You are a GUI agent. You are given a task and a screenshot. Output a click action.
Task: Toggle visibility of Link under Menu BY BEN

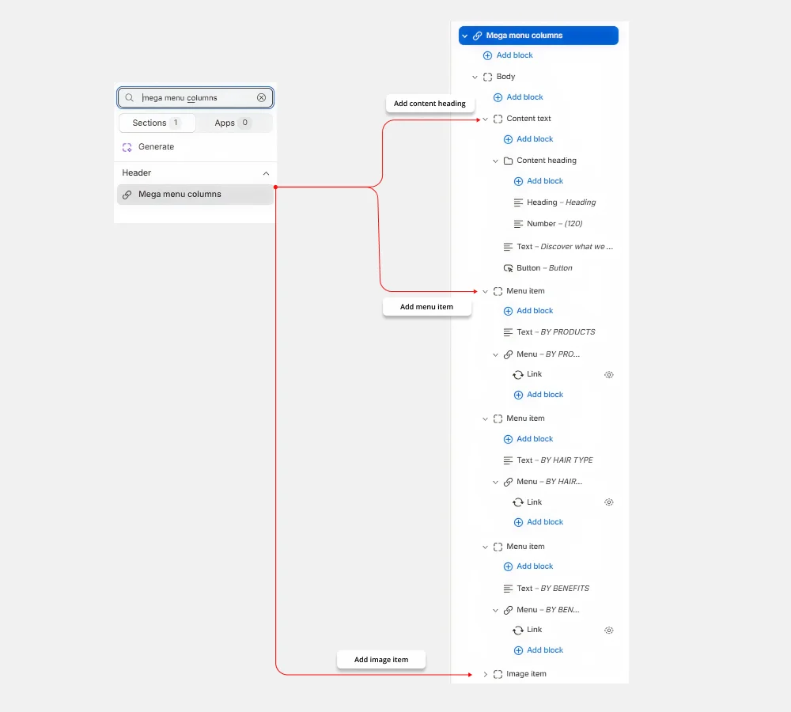pos(609,631)
